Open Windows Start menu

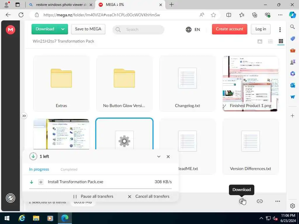point(7,218)
